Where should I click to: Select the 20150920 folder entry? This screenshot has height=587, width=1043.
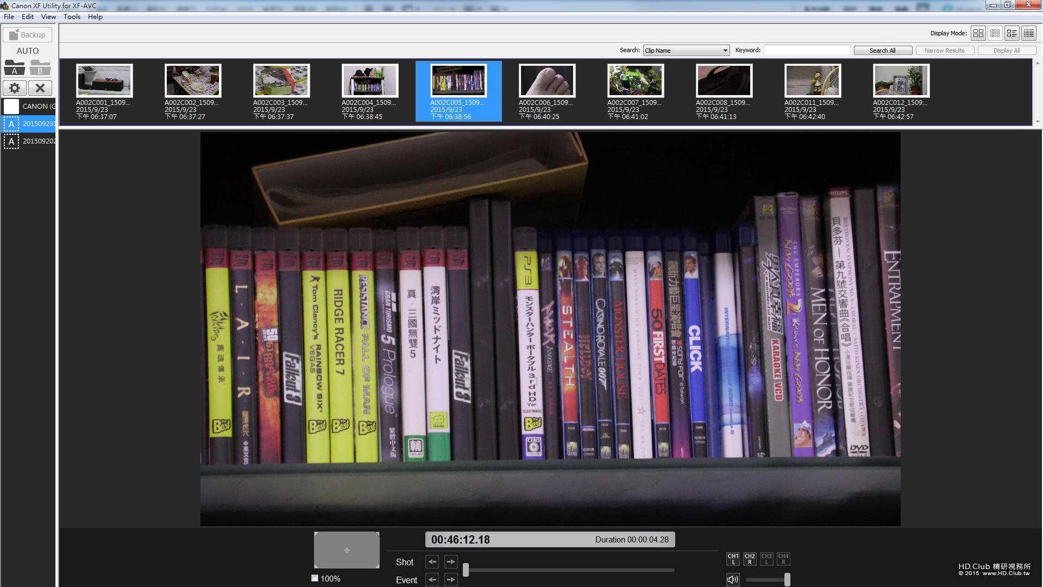pyautogui.click(x=29, y=141)
